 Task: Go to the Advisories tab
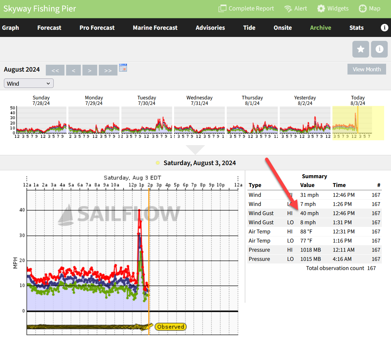pos(210,28)
